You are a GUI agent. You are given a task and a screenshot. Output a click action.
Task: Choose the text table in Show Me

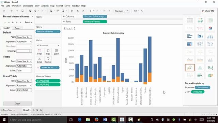tap(190, 20)
